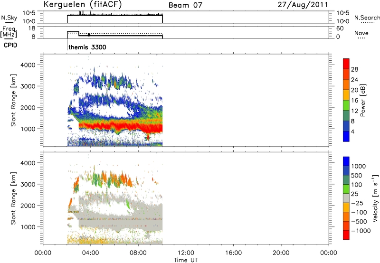The height and width of the screenshot is (263, 380).
Task: Click the gray segment of velocity colorbar
Action: coord(346,198)
